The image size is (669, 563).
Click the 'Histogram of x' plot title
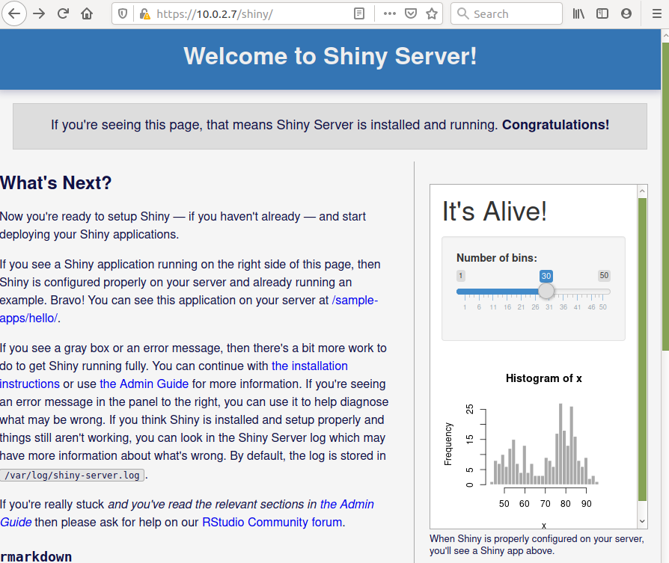543,378
